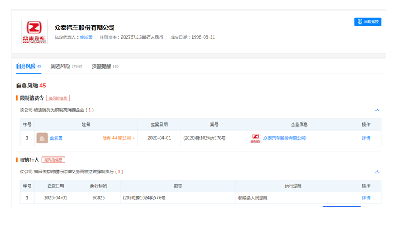Click the 高风险信息 tag beside 限制消费令
This screenshot has height=229, width=393.
pyautogui.click(x=58, y=98)
